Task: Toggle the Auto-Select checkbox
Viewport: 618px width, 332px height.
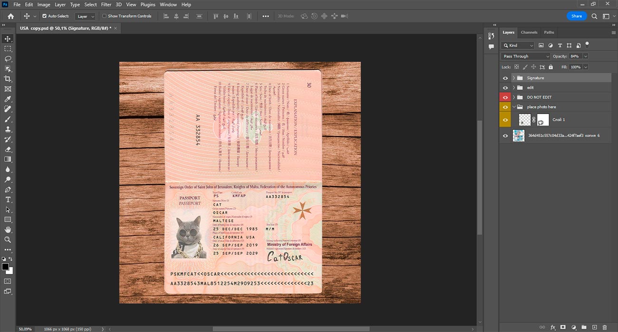Action: pyautogui.click(x=45, y=16)
